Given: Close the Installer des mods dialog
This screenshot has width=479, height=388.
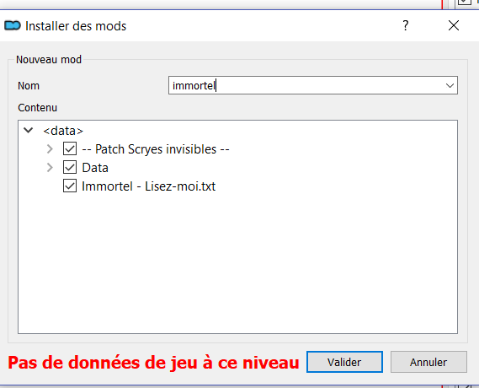Looking at the screenshot, I should tap(454, 25).
